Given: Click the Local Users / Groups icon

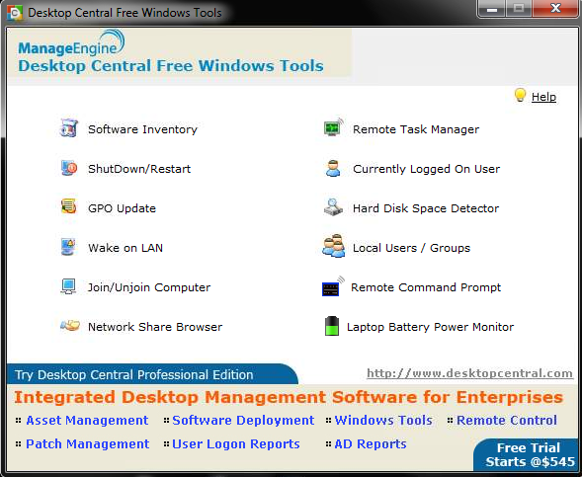Looking at the screenshot, I should [333, 246].
